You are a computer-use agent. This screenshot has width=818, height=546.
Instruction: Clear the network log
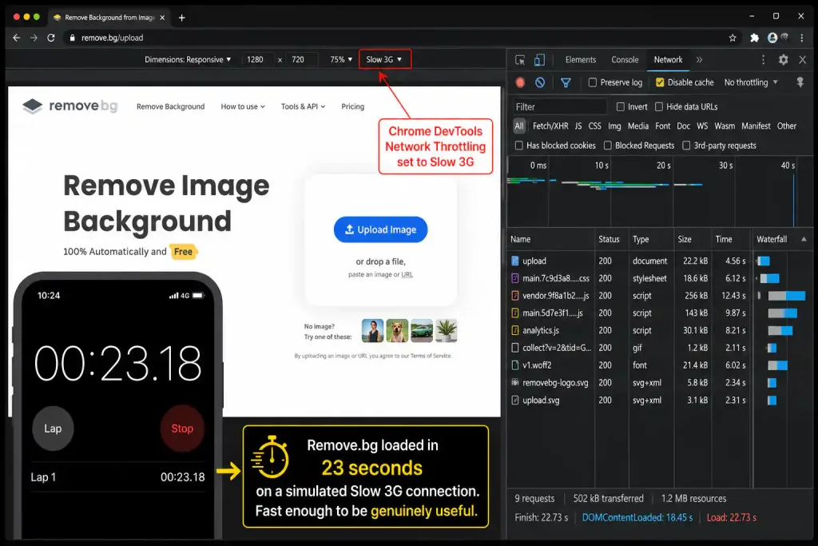[540, 82]
